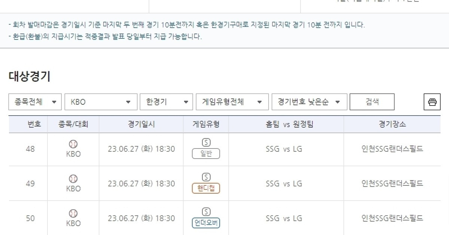Click the KBO baseball icon in row 50
The image size is (449, 235).
pyautogui.click(x=73, y=213)
